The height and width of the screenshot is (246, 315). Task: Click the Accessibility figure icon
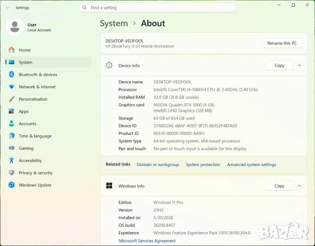tap(11, 160)
